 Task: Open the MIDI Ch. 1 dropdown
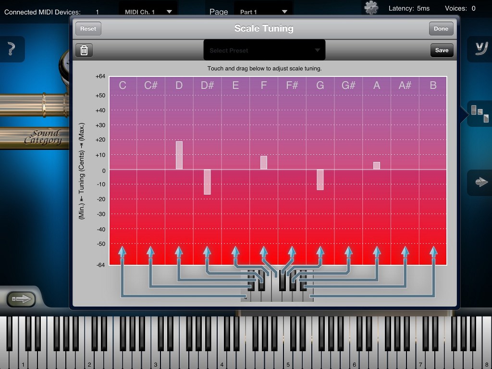[x=148, y=12]
